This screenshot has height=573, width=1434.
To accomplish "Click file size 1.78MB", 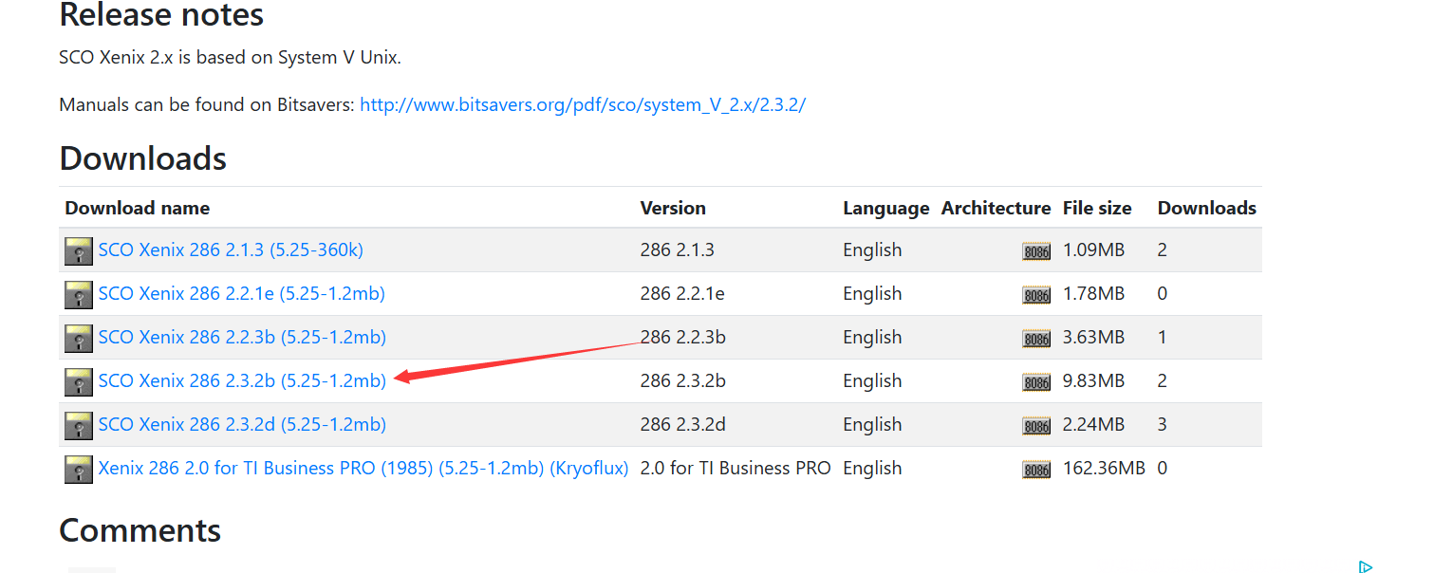I will click(x=1093, y=294).
